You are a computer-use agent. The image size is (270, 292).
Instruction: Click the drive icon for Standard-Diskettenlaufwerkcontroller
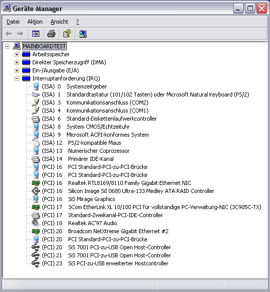coord(36,119)
